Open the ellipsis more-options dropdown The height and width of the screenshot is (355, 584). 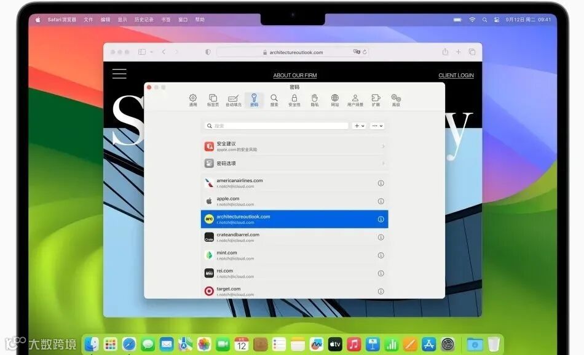click(x=377, y=126)
